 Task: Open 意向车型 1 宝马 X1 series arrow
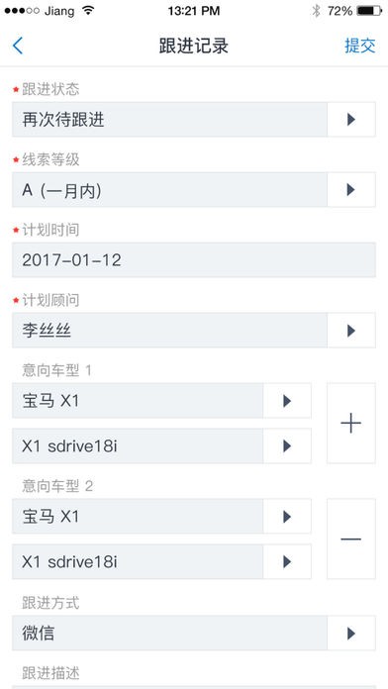tap(287, 401)
